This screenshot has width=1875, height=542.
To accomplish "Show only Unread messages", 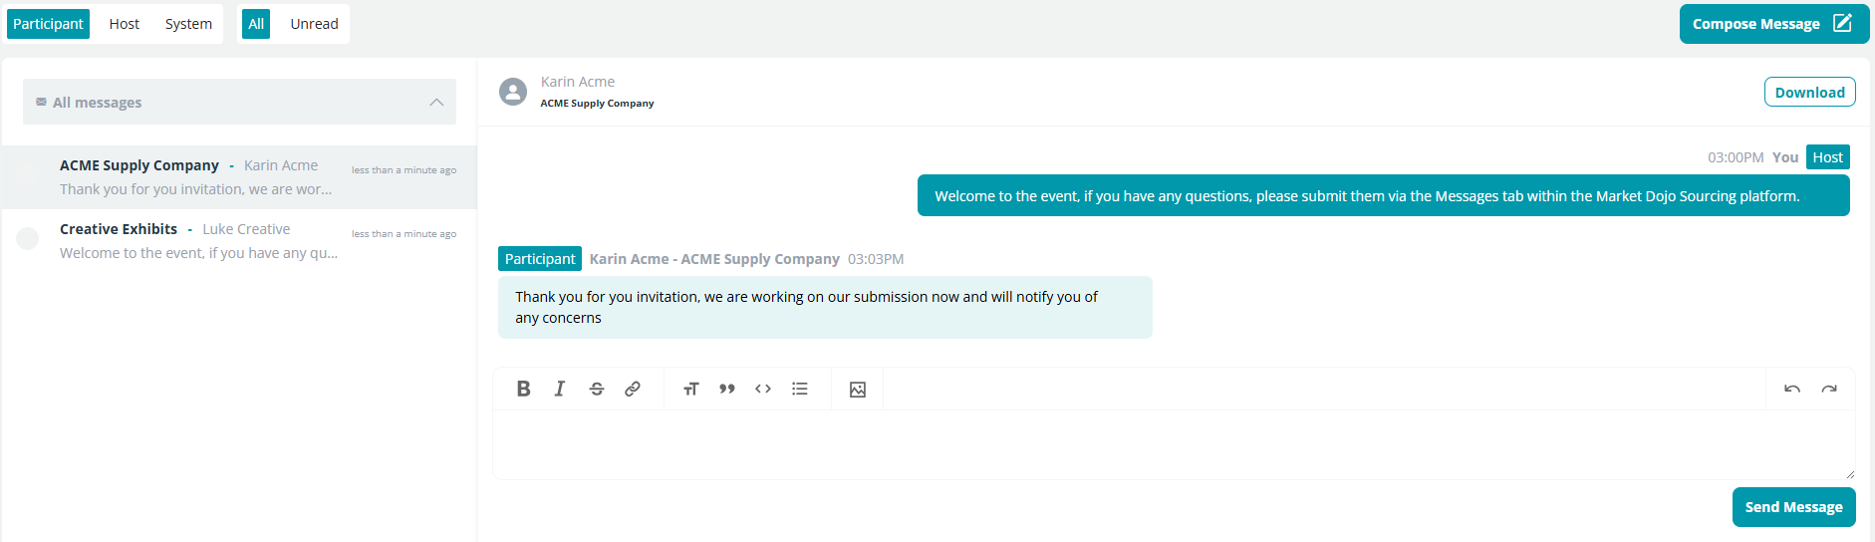I will click(314, 24).
